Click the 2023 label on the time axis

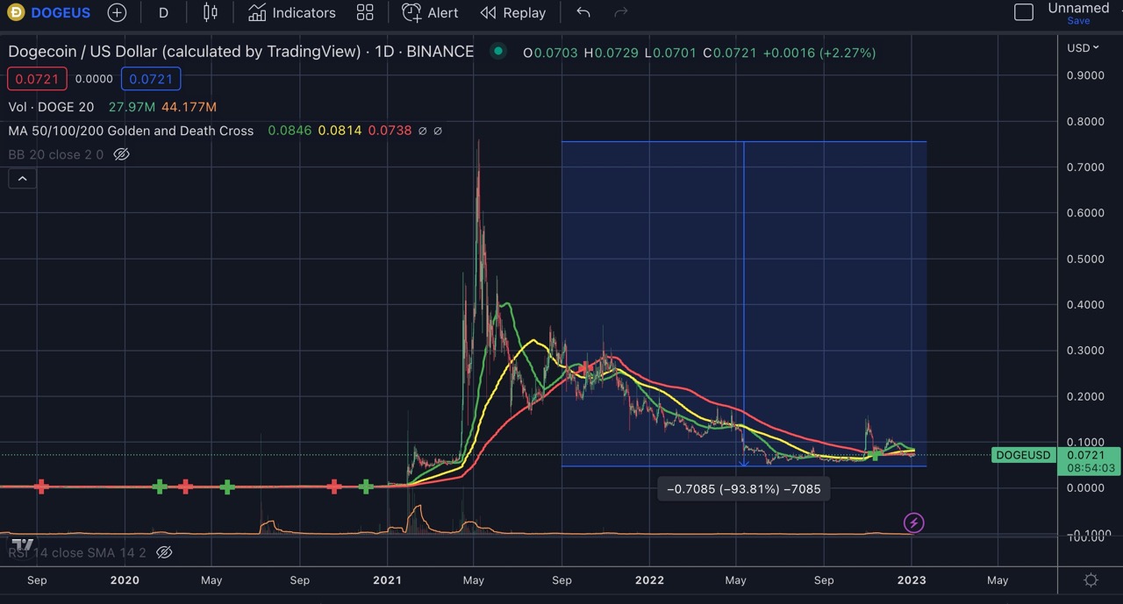coord(912,579)
